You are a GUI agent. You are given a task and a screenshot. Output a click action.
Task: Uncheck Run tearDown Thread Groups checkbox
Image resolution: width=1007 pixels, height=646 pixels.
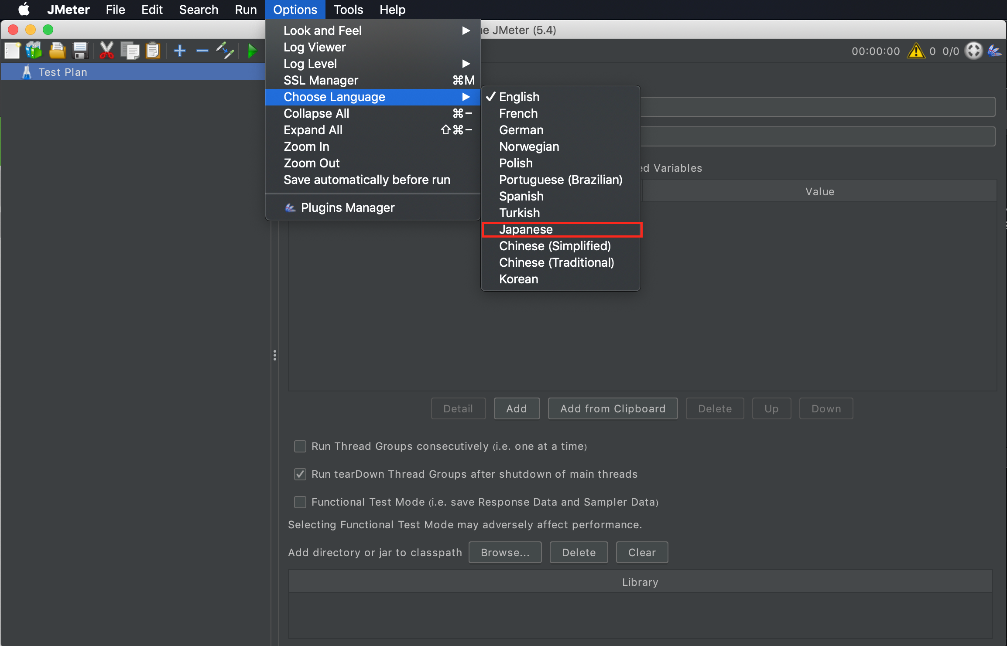coord(300,474)
